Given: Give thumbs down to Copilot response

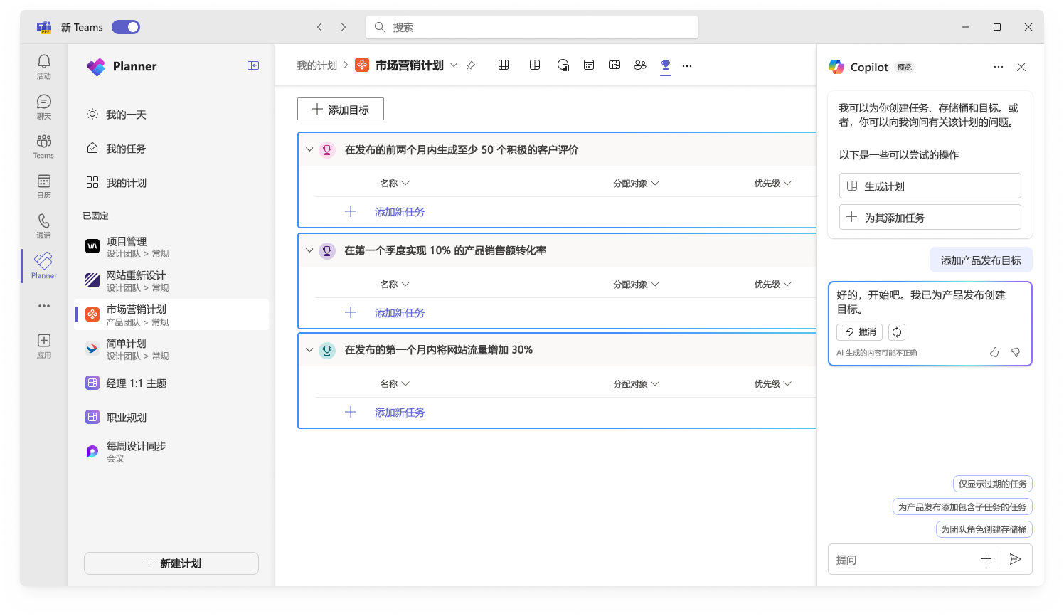Looking at the screenshot, I should pyautogui.click(x=1016, y=352).
